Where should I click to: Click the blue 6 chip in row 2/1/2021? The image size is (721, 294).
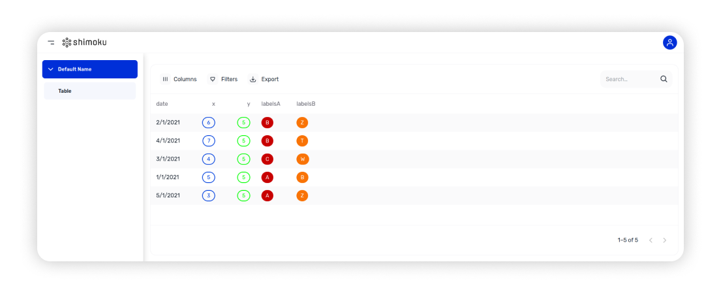click(x=209, y=122)
